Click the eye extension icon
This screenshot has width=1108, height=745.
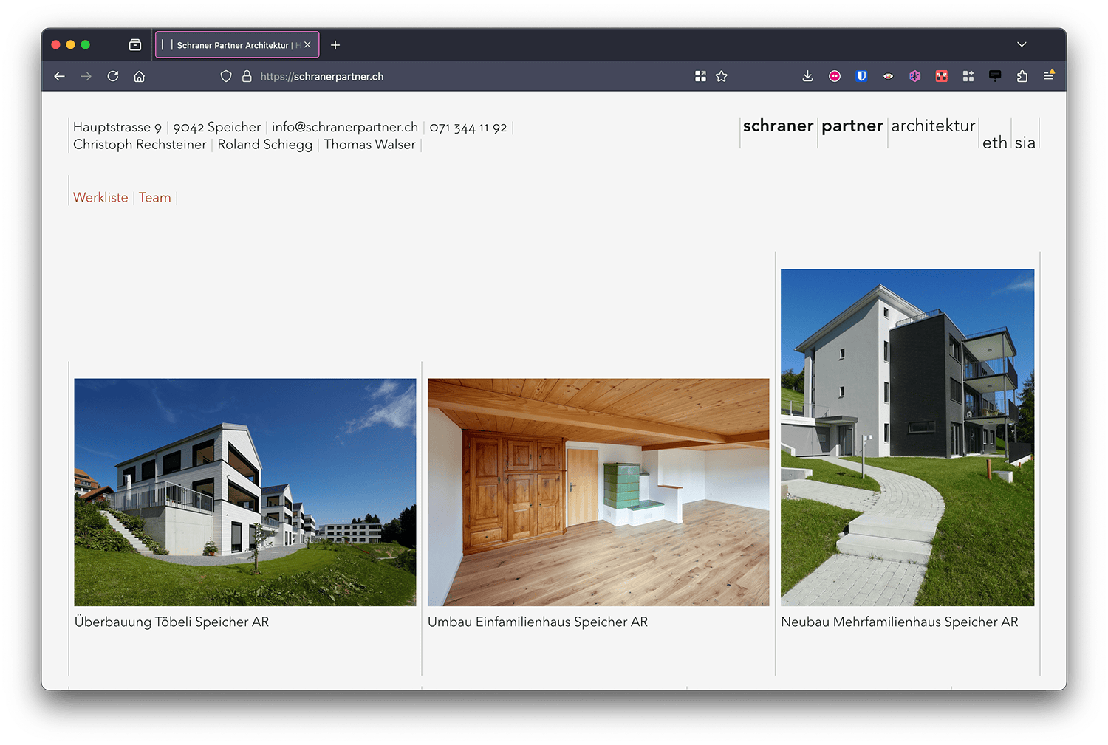(x=888, y=76)
